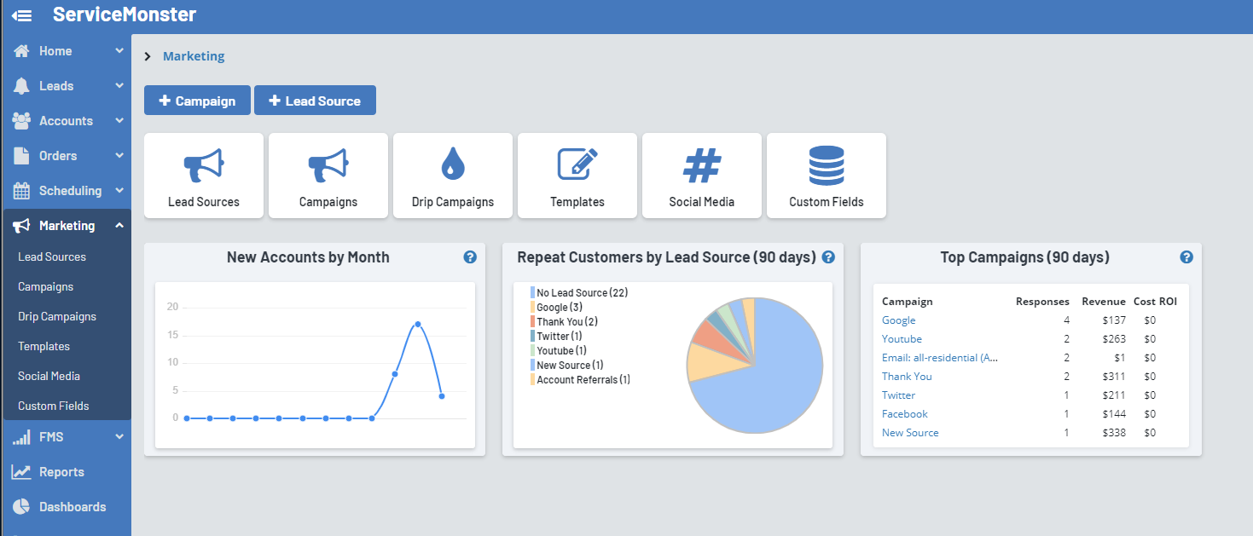Viewport: 1253px width, 536px height.
Task: Open the Templates edit-pencil tile
Action: point(577,176)
